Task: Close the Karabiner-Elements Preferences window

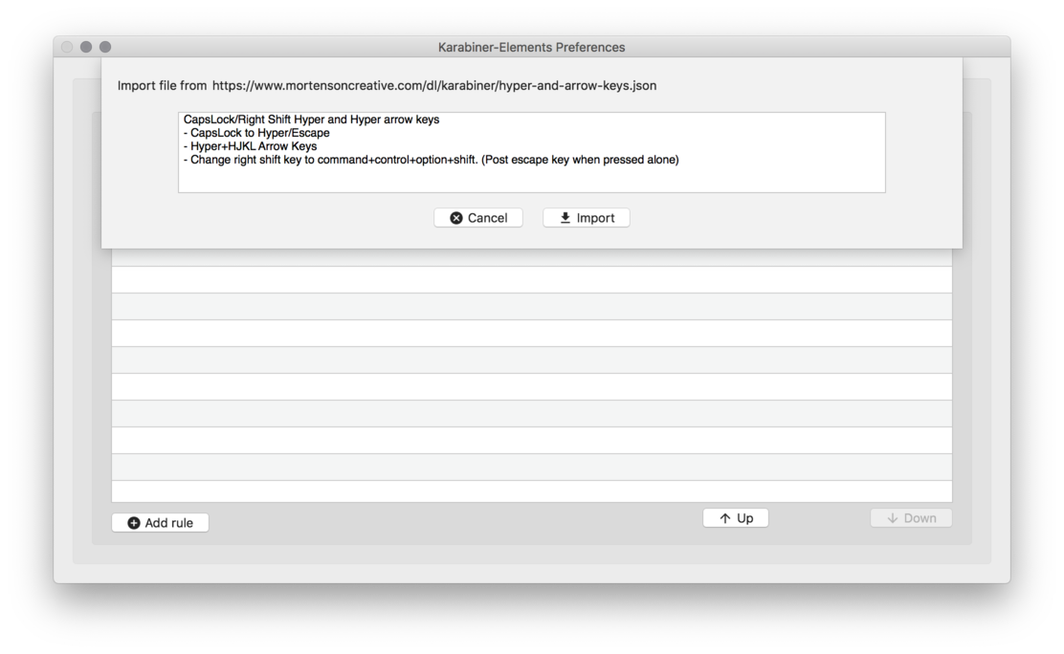Action: coord(67,47)
